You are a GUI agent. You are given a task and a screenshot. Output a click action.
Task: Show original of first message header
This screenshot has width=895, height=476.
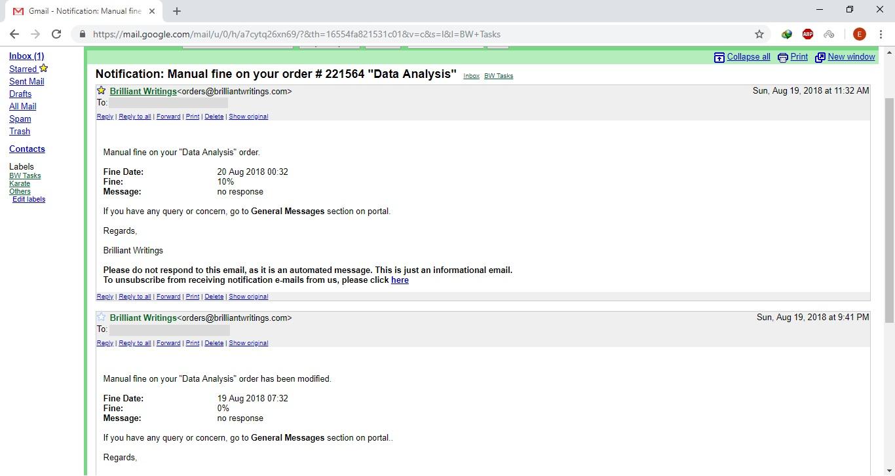tap(248, 117)
